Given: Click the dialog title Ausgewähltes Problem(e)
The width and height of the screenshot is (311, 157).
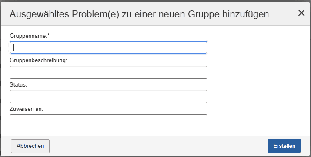Looking at the screenshot, I should coord(64,14).
